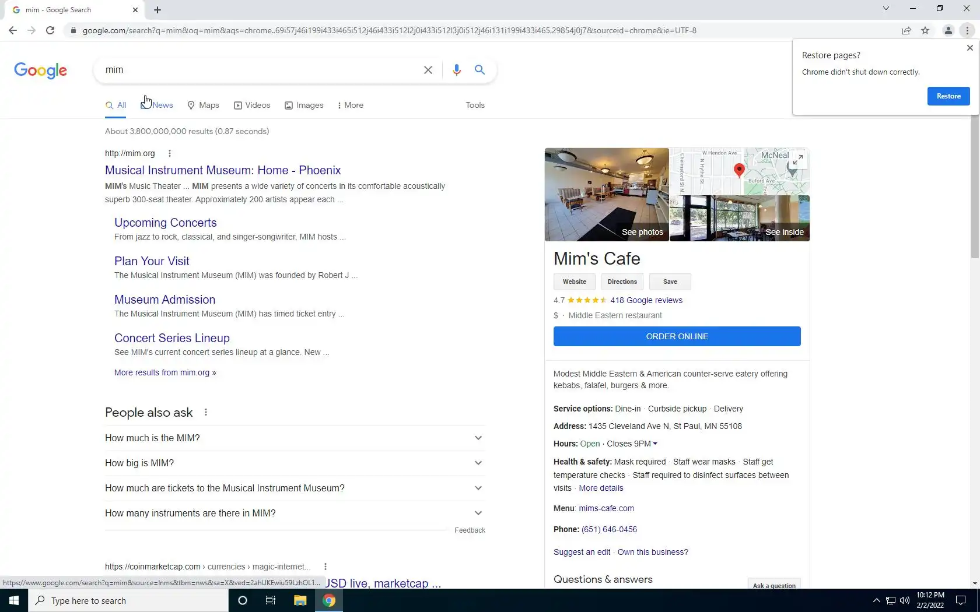Clear the search box with X icon

pos(428,70)
